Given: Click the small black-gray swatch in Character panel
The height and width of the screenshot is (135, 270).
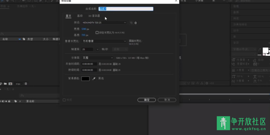Looking at the screenshot, I should 259,55.
